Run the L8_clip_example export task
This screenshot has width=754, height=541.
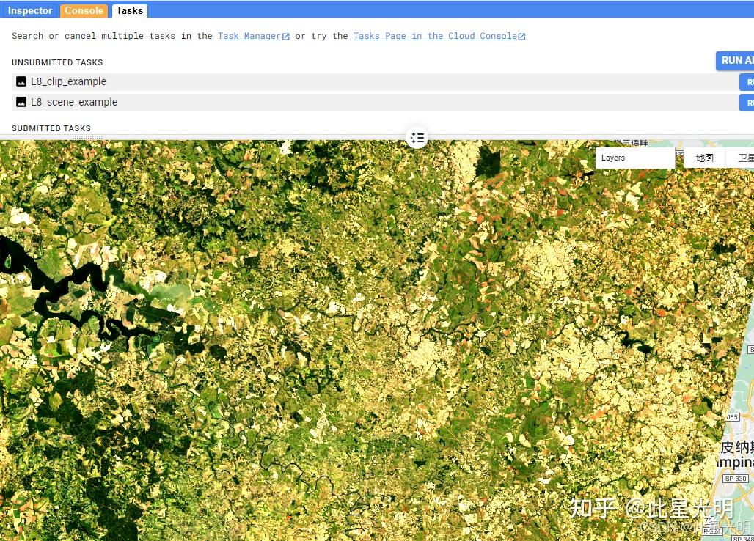click(748, 81)
